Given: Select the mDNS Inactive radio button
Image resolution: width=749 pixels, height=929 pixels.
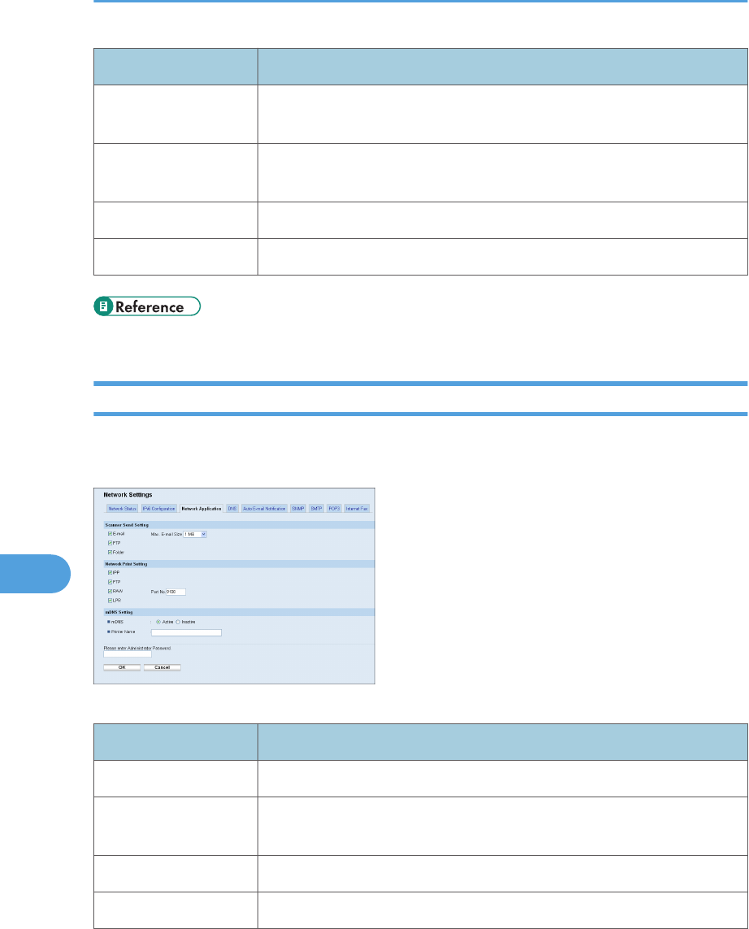Looking at the screenshot, I should click(x=178, y=622).
